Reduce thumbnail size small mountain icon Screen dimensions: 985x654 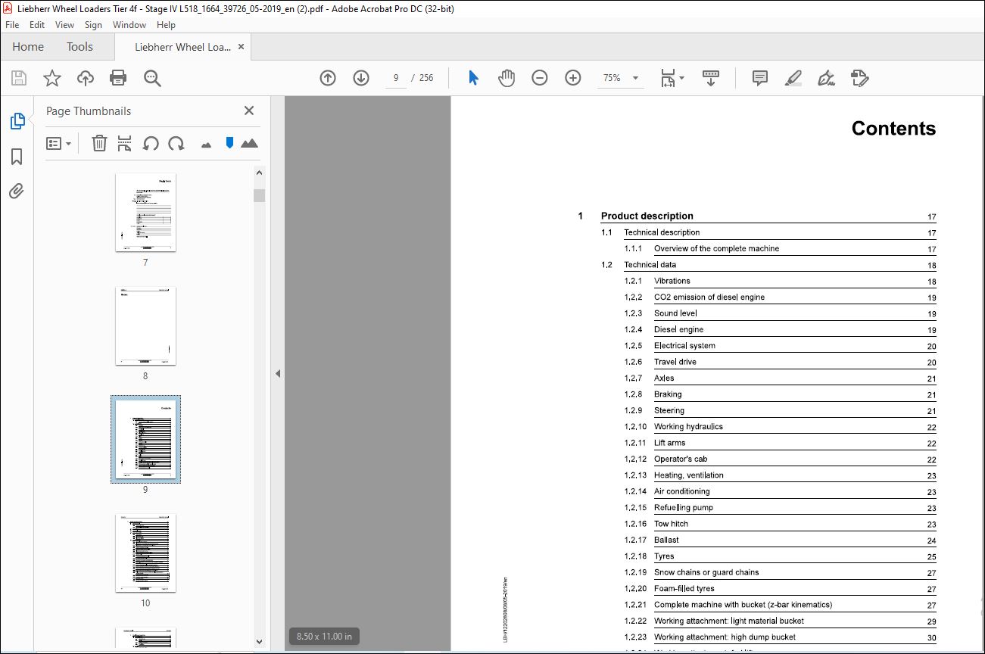pyautogui.click(x=206, y=144)
